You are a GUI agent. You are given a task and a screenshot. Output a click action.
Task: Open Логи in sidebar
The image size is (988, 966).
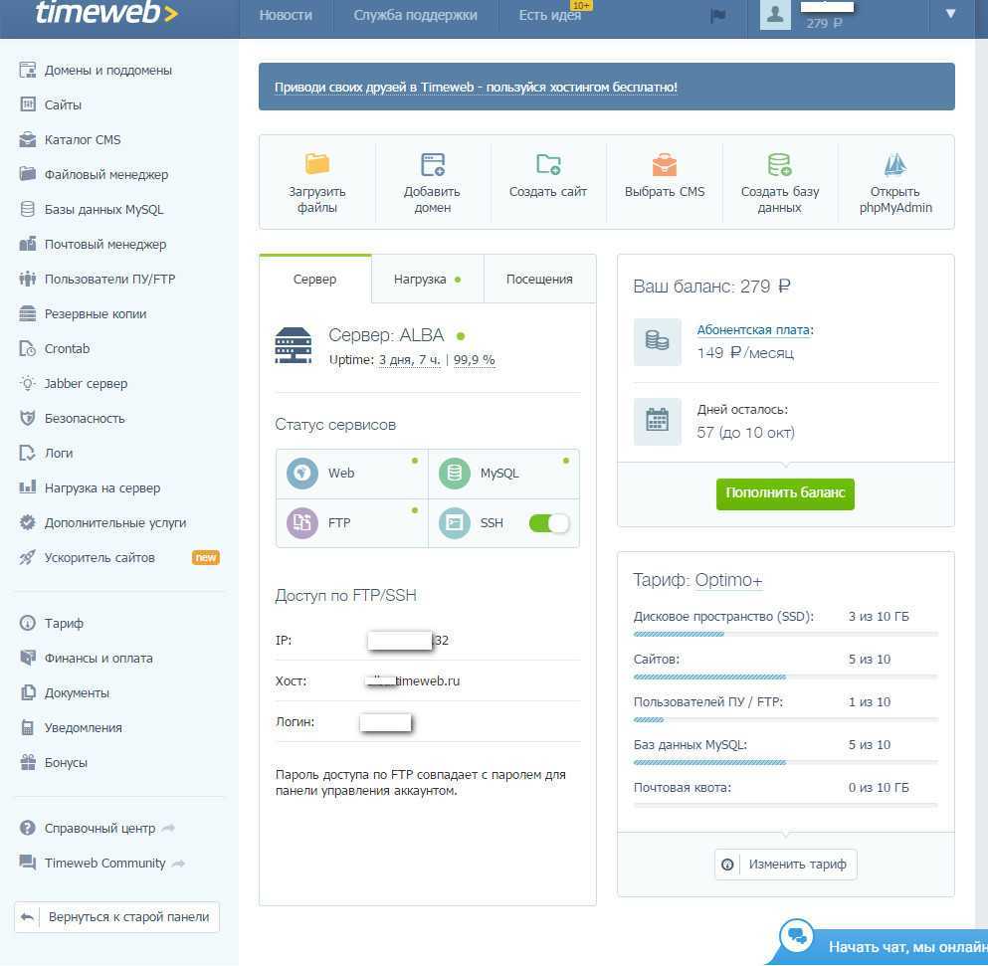pos(46,453)
